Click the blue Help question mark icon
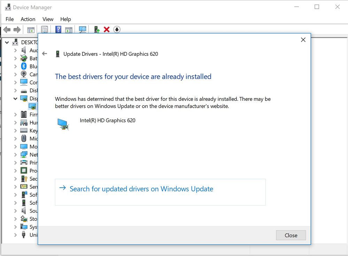 coord(59,29)
